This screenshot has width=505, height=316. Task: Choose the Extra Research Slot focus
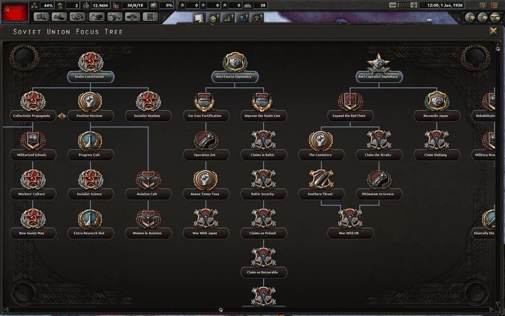(x=91, y=224)
